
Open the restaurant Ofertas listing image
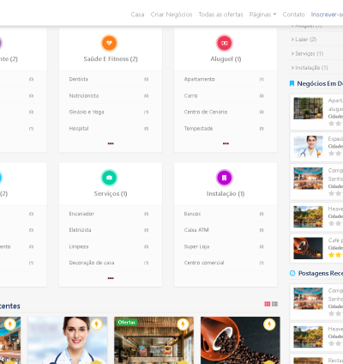pyautogui.click(x=153, y=340)
